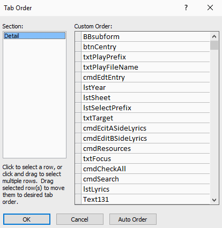Viewport: 222px width, 228px height.
Task: Click the help question mark icon
Action: click(x=186, y=7)
